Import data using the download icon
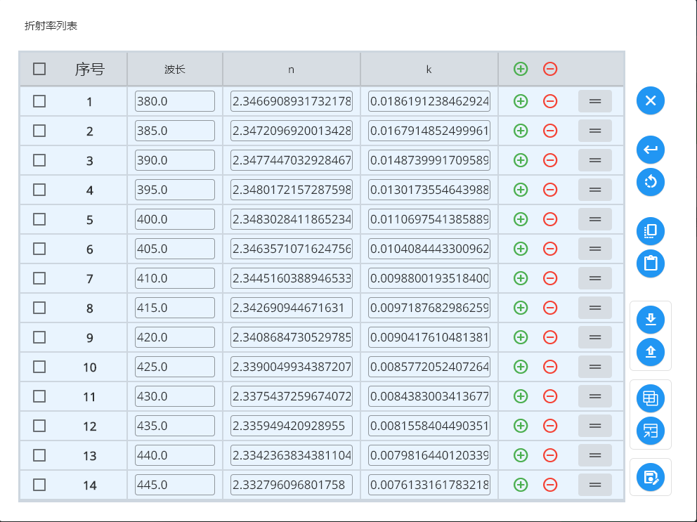Viewport: 697px width, 522px height. 650,320
